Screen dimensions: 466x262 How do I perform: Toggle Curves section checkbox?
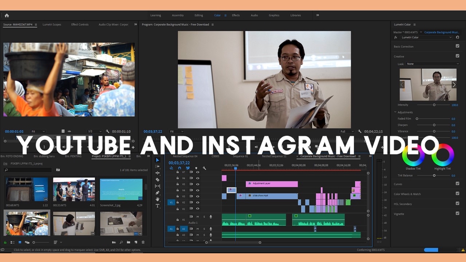457,183
